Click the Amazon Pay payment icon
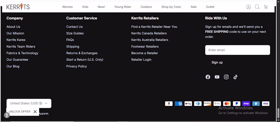280x122 pixels. pyautogui.click(x=169, y=104)
